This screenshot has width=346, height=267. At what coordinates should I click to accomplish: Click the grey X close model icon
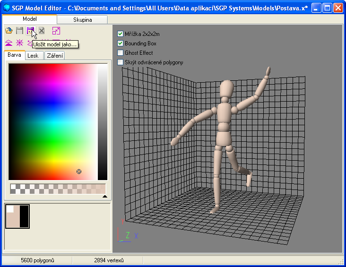tap(42, 31)
